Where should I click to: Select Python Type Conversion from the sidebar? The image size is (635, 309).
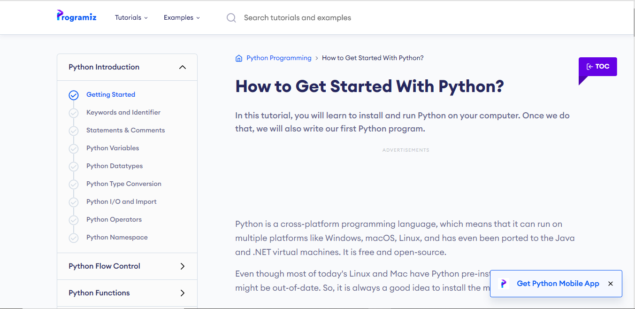pos(123,184)
